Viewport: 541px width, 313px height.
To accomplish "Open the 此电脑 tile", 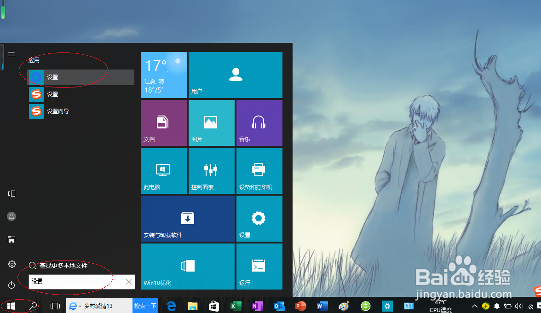I will click(164, 171).
